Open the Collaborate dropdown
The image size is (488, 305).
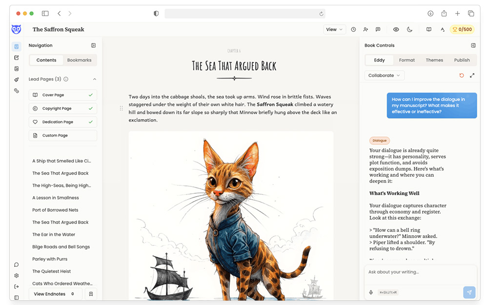coord(384,76)
